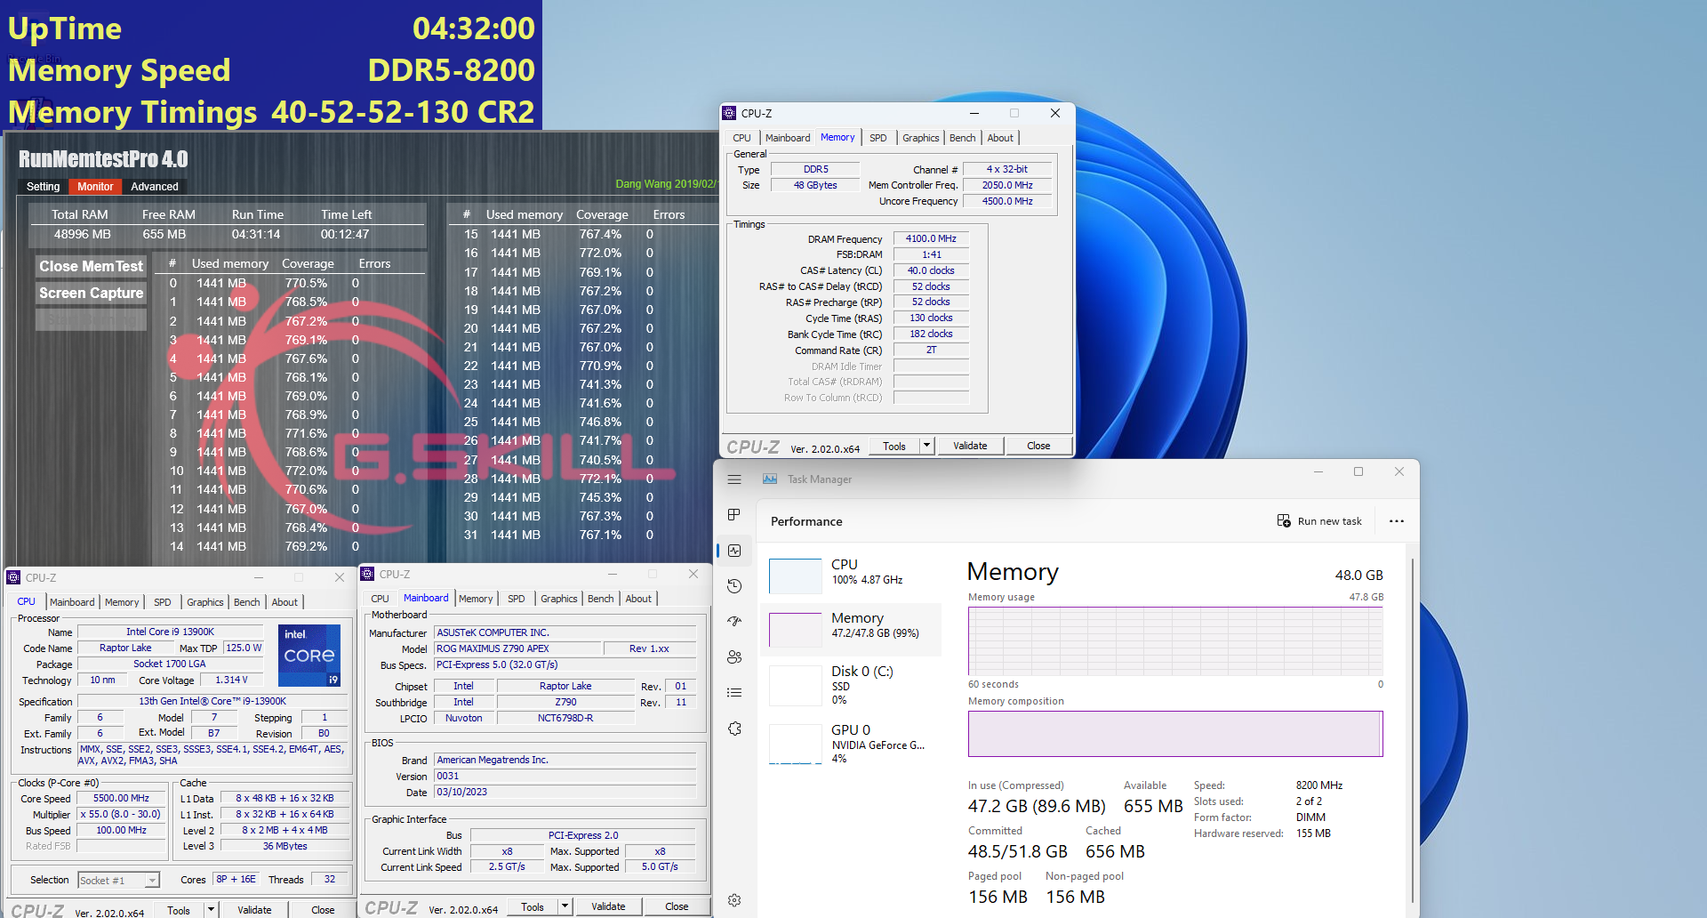Select GPU 0 panel in Performance list
Image resolution: width=1707 pixels, height=918 pixels.
(851, 743)
